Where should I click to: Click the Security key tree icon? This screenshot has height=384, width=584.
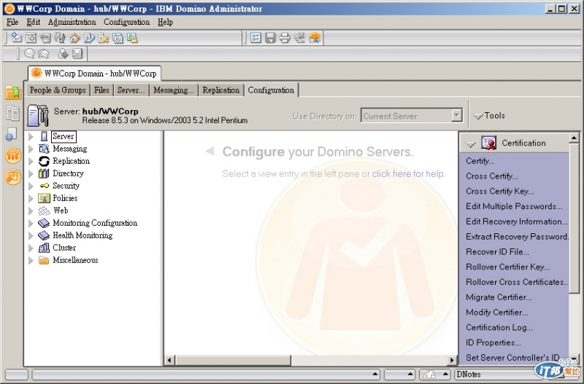pos(45,186)
